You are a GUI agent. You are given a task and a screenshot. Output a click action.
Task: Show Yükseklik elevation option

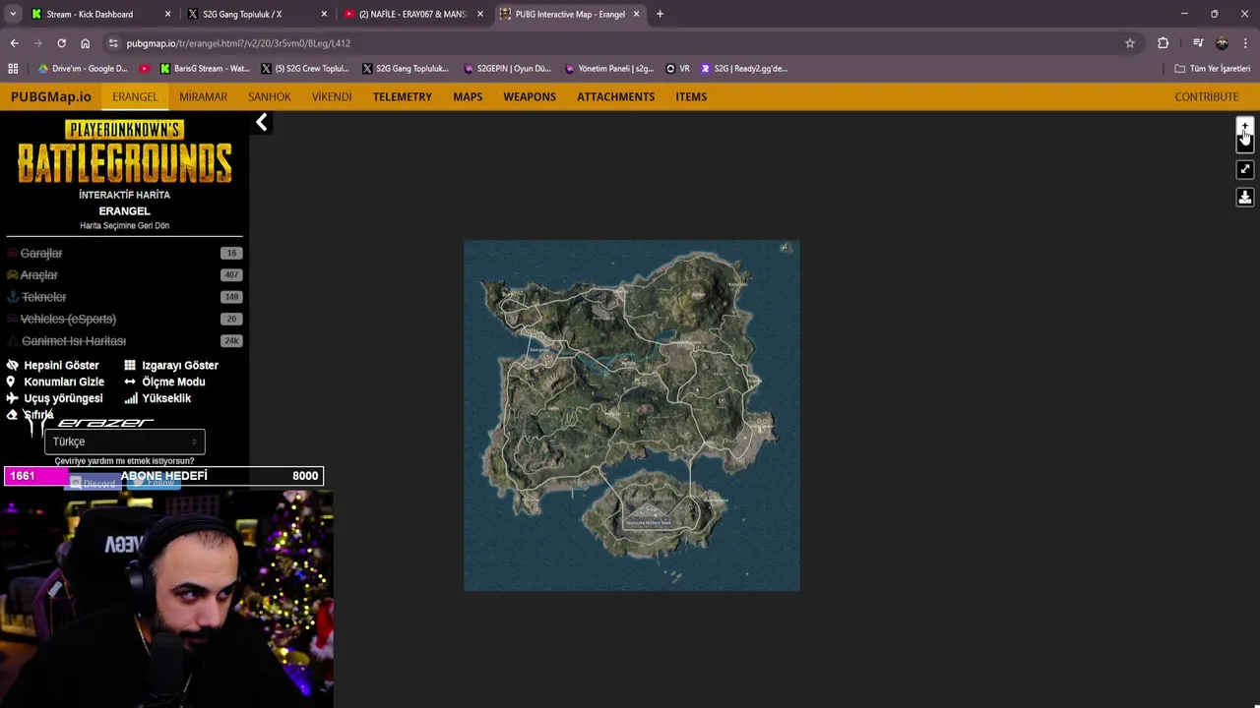157,398
